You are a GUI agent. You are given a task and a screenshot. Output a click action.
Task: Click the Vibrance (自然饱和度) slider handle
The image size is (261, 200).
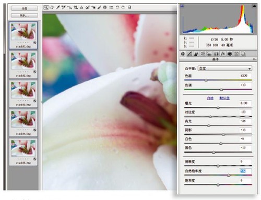pyautogui.click(x=229, y=176)
